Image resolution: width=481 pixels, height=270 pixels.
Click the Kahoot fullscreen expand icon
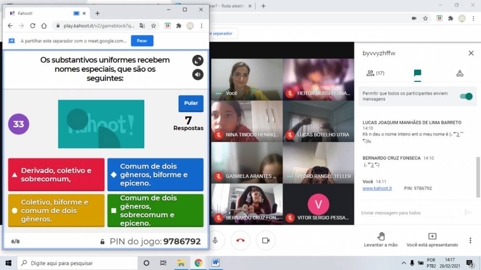(x=198, y=60)
